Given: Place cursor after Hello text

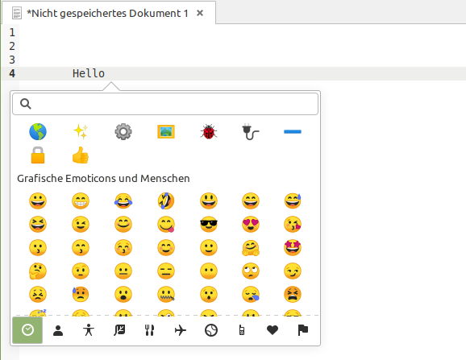Looking at the screenshot, I should coord(105,73).
